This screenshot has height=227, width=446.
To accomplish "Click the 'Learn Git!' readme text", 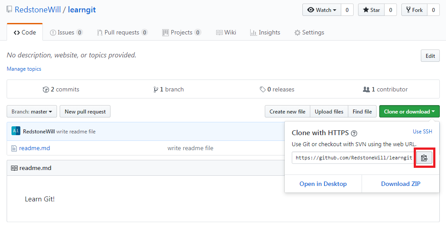I will 40,199.
